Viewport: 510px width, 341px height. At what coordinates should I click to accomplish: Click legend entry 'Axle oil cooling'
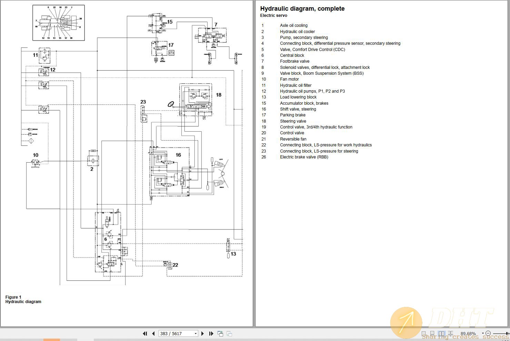tap(293, 25)
